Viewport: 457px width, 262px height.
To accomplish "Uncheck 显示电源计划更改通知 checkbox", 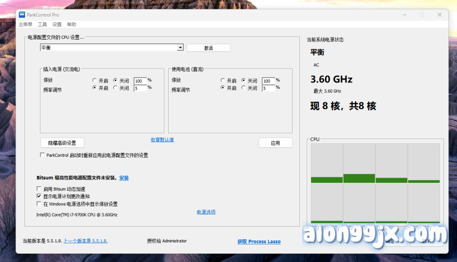I will click(39, 196).
